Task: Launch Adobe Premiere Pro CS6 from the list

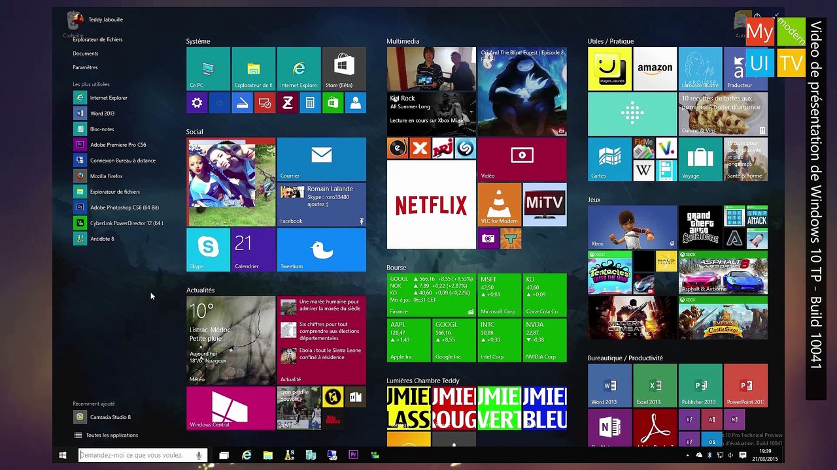Action: [x=118, y=145]
